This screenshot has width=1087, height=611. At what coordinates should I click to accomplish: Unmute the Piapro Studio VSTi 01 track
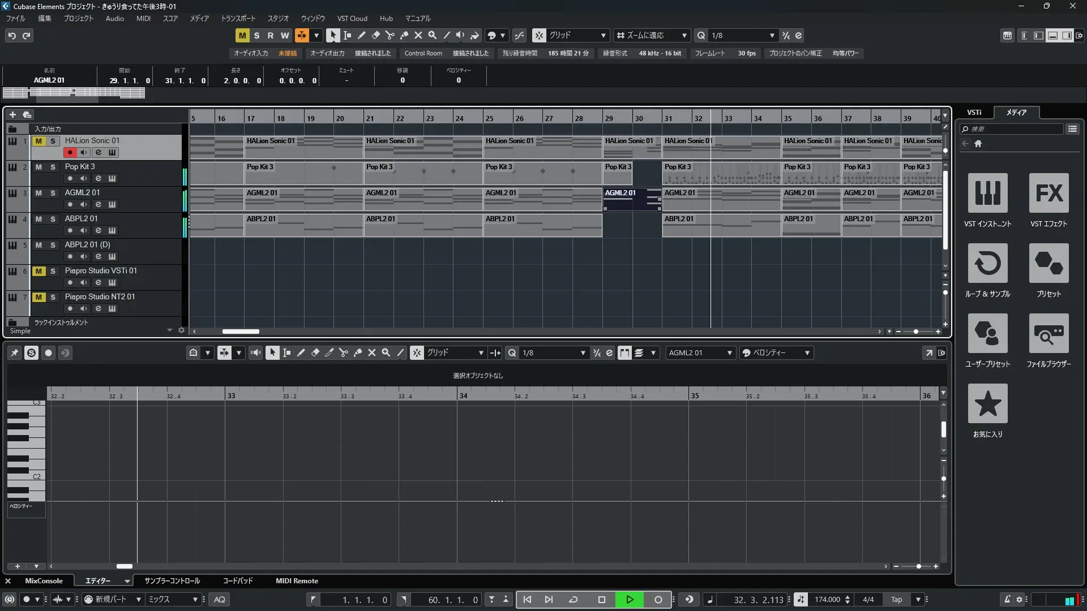coord(38,271)
